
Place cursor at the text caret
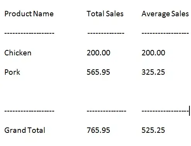[x=189, y=111]
